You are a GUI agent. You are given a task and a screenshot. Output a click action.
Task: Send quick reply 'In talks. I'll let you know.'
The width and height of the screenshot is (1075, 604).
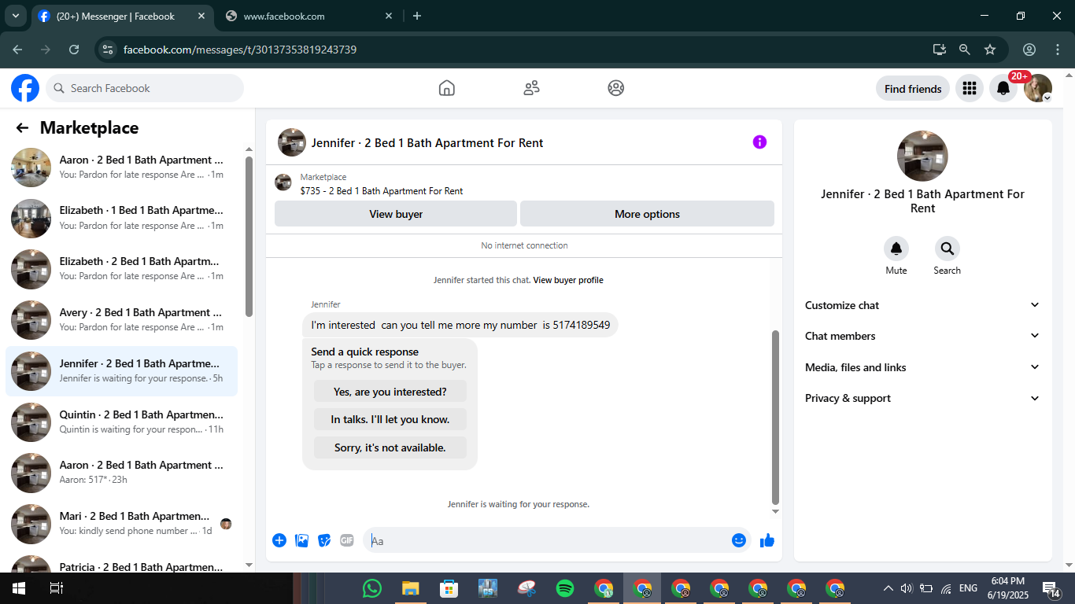pyautogui.click(x=390, y=419)
